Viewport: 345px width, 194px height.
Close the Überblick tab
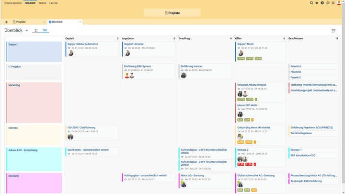pyautogui.click(x=80, y=22)
